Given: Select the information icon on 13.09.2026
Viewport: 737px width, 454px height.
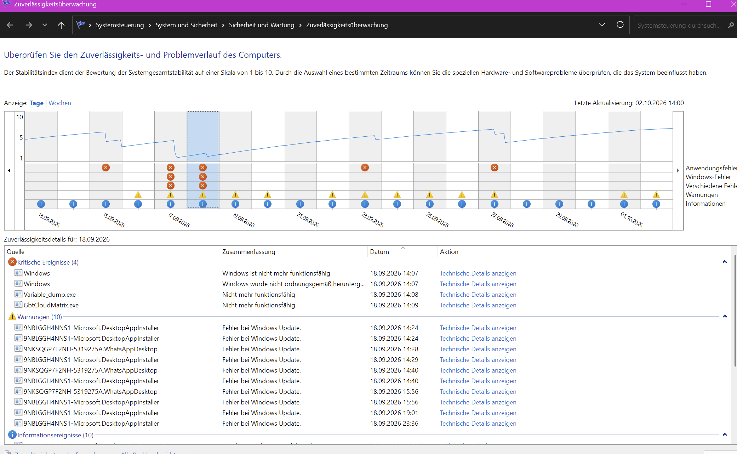Looking at the screenshot, I should click(41, 204).
